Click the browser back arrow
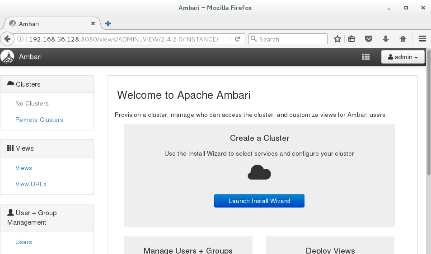Image resolution: width=431 pixels, height=254 pixels. click(7, 39)
